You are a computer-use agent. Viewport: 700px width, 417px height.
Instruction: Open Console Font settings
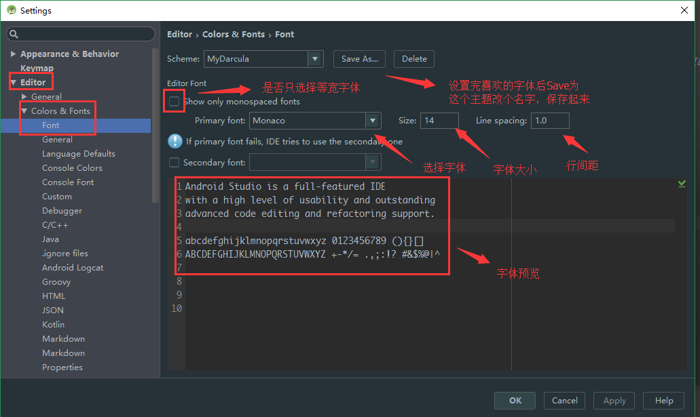click(68, 182)
